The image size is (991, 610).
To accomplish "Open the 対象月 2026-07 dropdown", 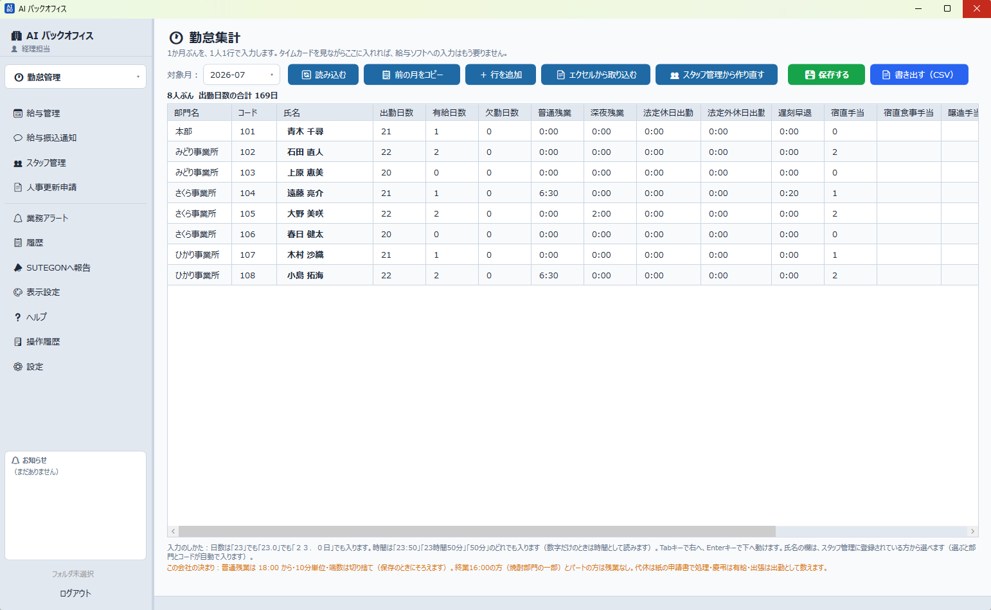I will [242, 75].
